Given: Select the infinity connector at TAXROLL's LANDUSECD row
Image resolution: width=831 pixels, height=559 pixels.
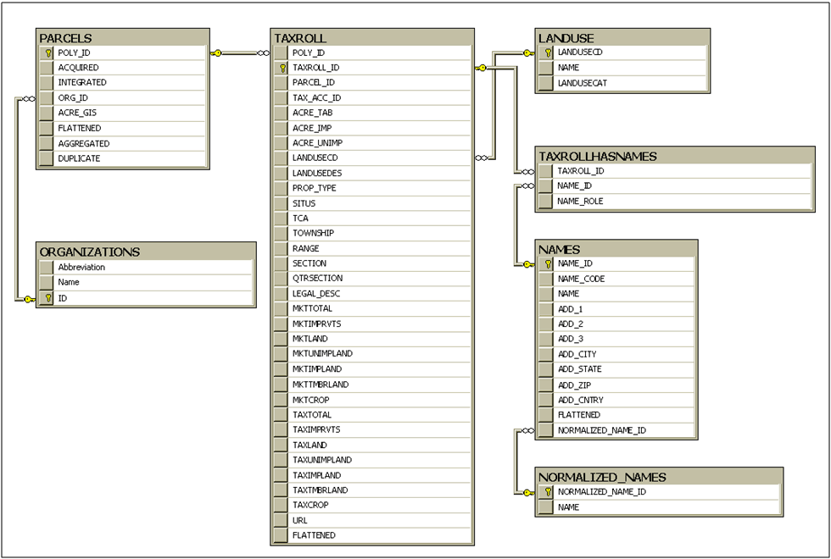Looking at the screenshot, I should pos(482,158).
